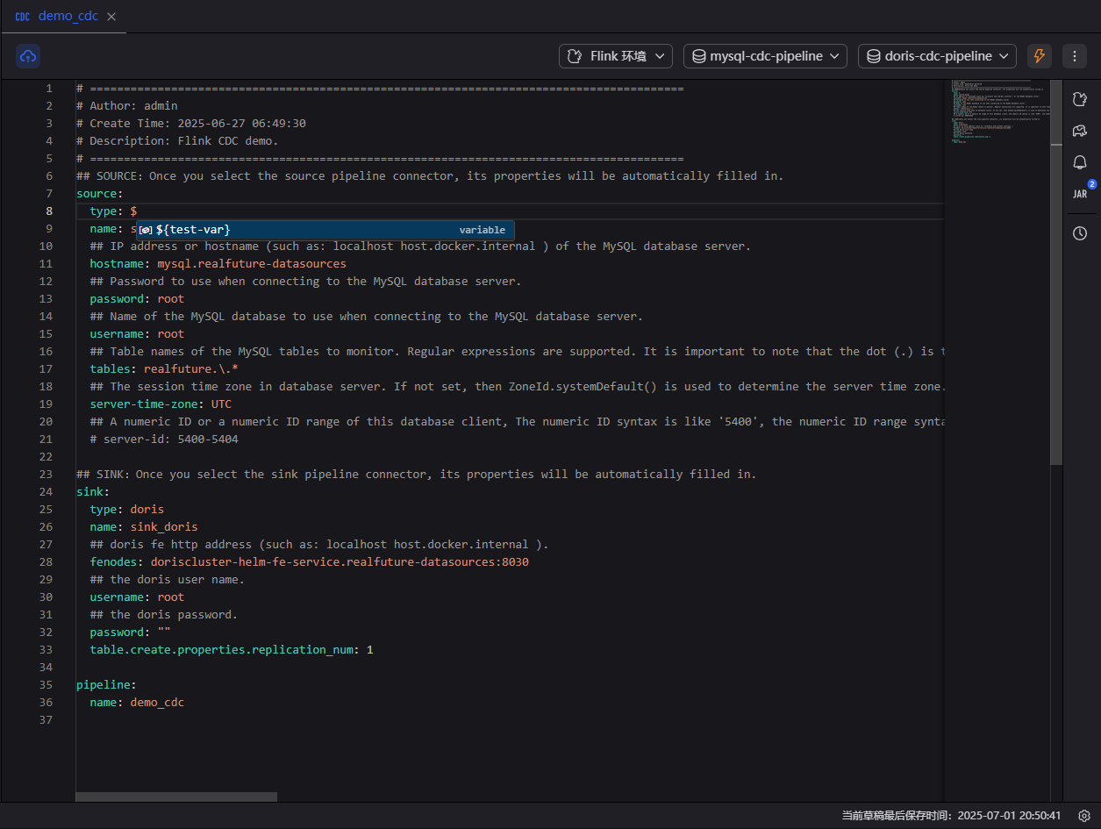This screenshot has width=1101, height=829.
Task: Open the clock history panel
Action: coord(1080,233)
